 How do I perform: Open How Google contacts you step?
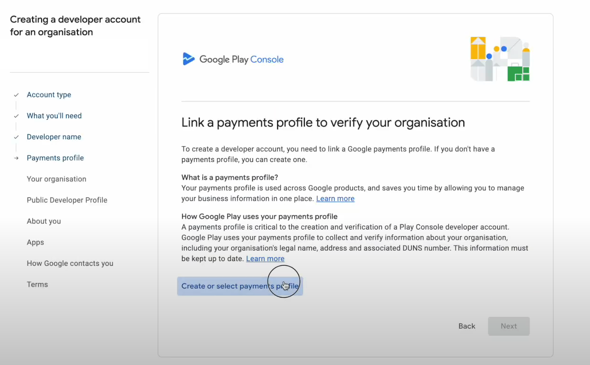point(70,263)
